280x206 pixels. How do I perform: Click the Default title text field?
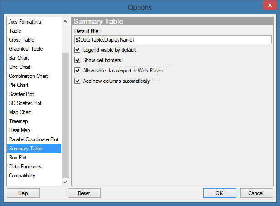[x=173, y=40]
